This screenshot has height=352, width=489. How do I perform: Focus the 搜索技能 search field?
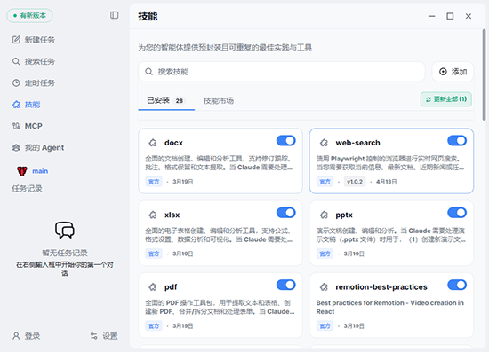coord(282,72)
